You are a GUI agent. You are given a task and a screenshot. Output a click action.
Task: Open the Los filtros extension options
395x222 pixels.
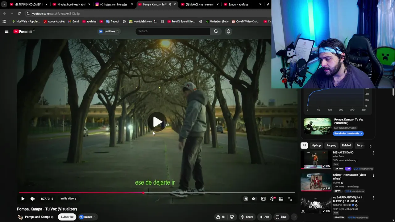(109, 31)
